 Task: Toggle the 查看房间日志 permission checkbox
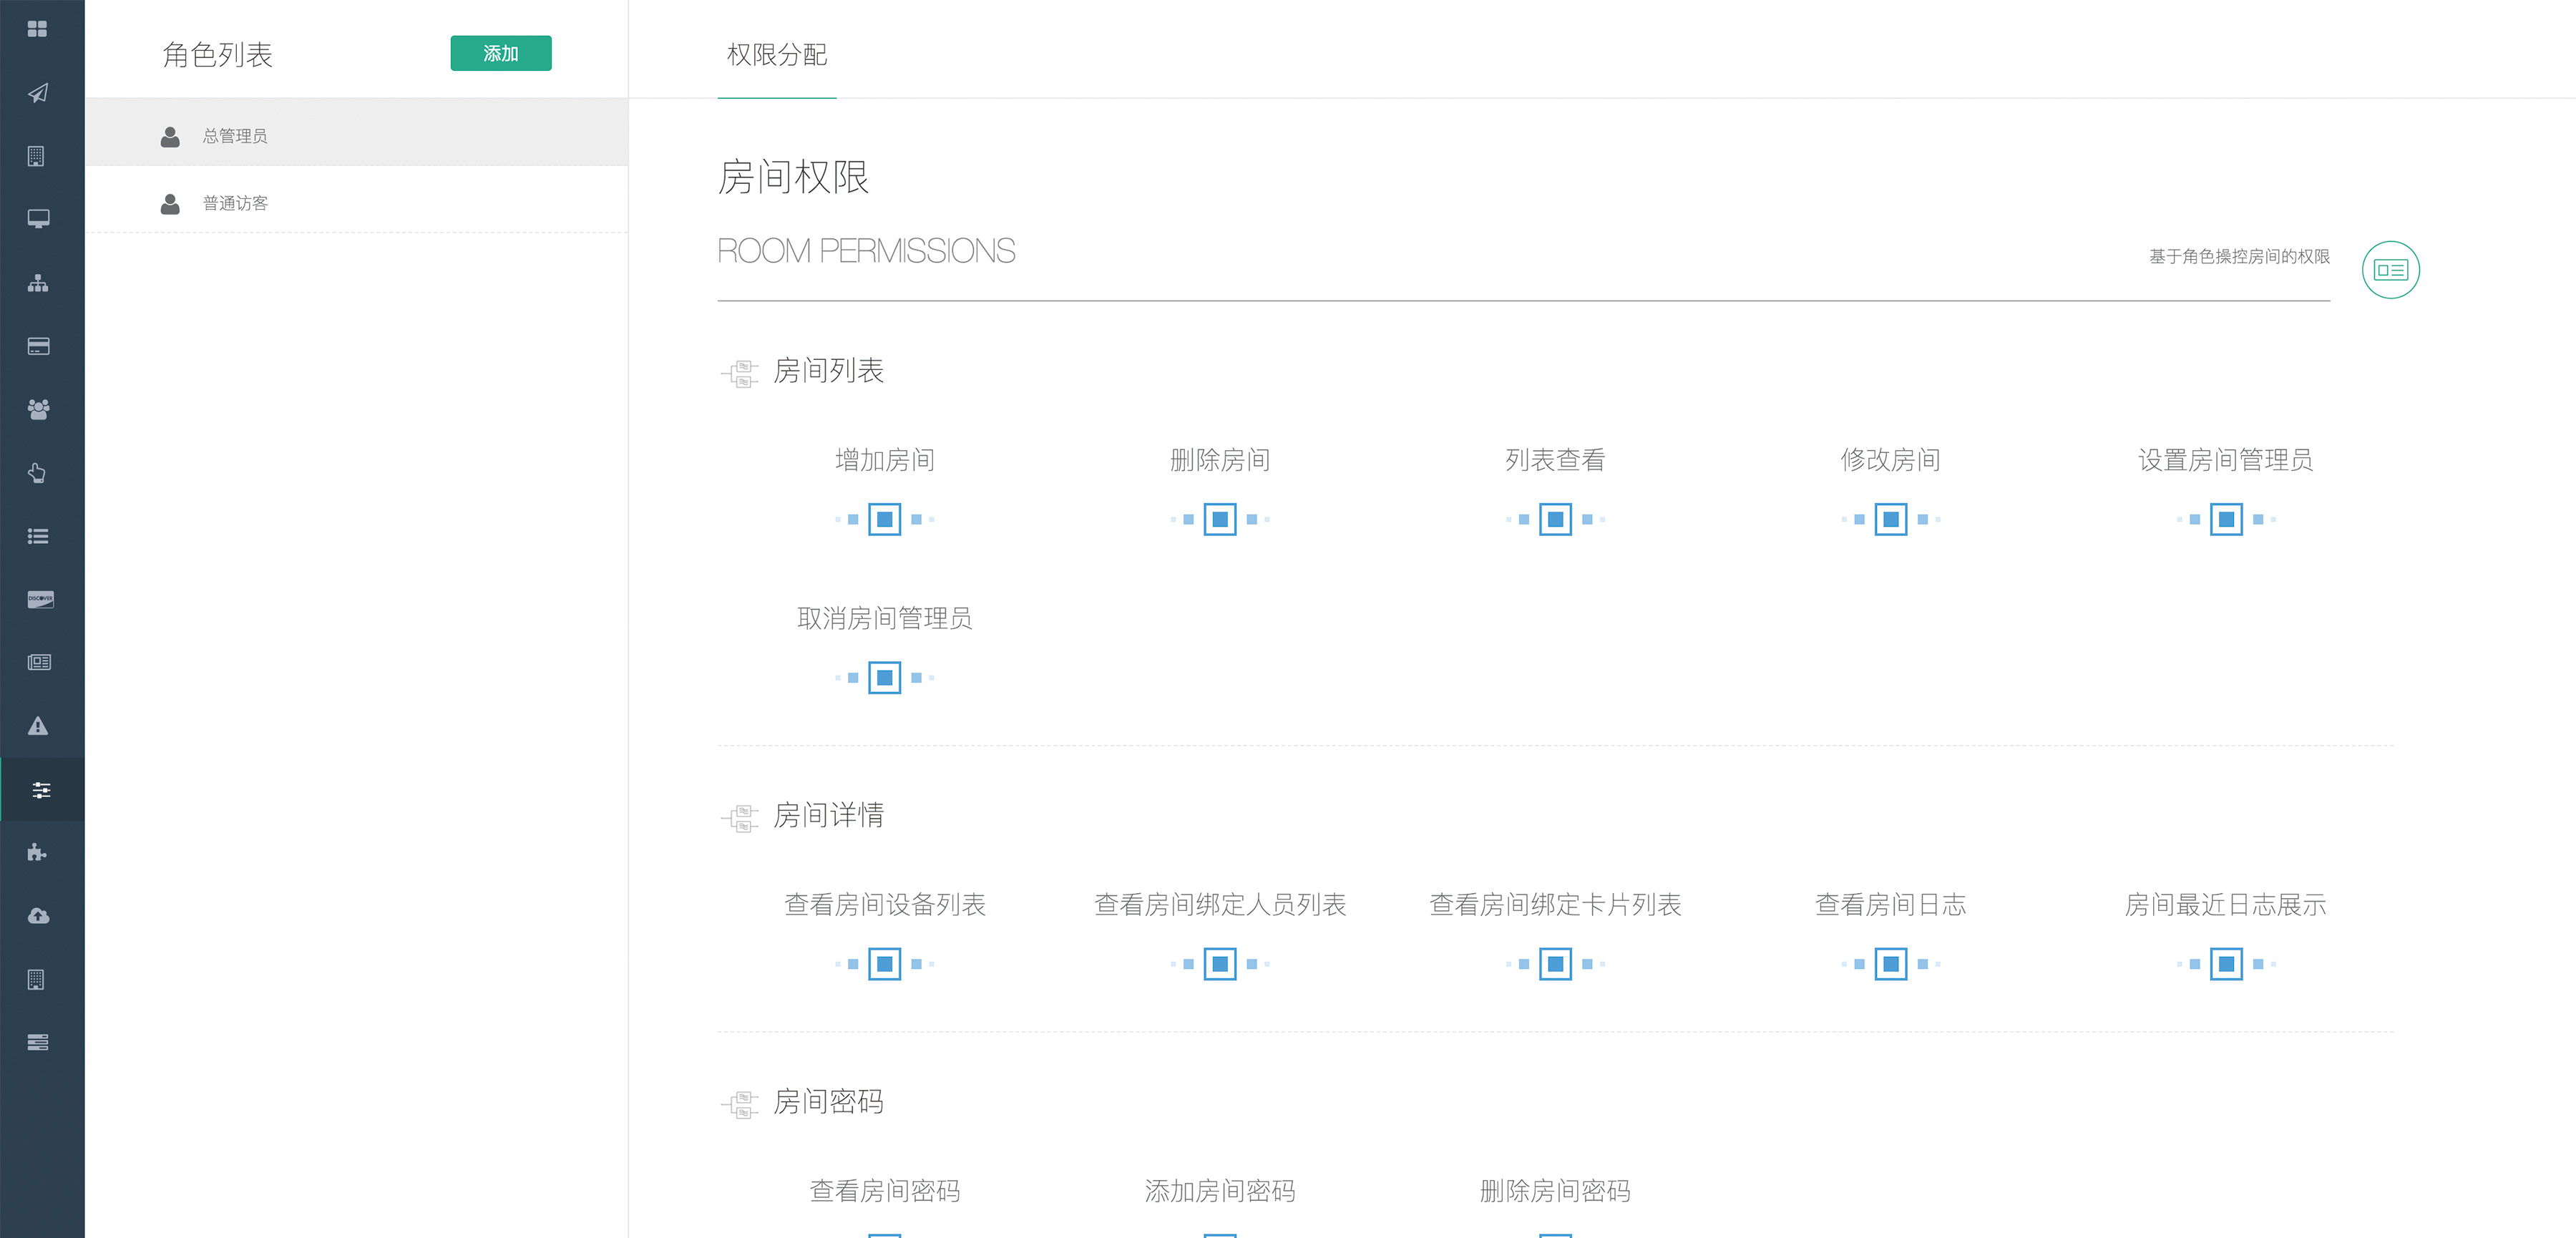1890,964
